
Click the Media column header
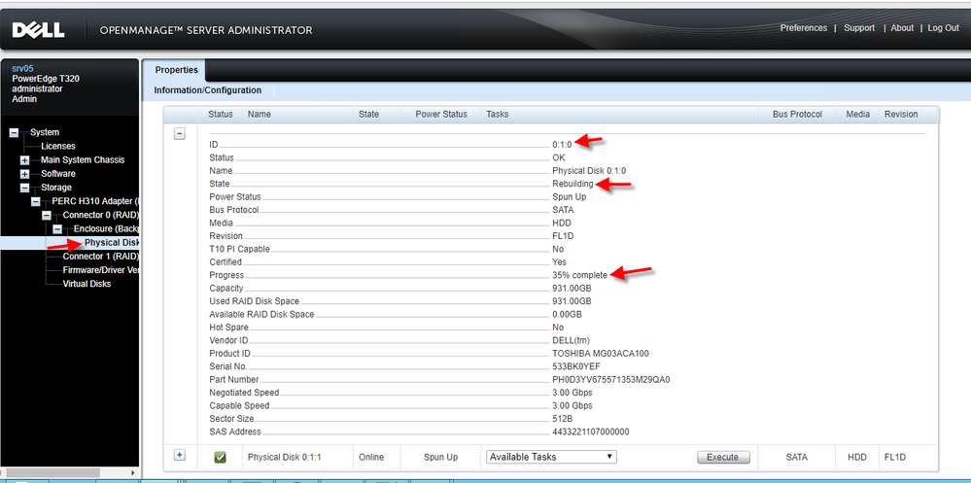pos(857,115)
